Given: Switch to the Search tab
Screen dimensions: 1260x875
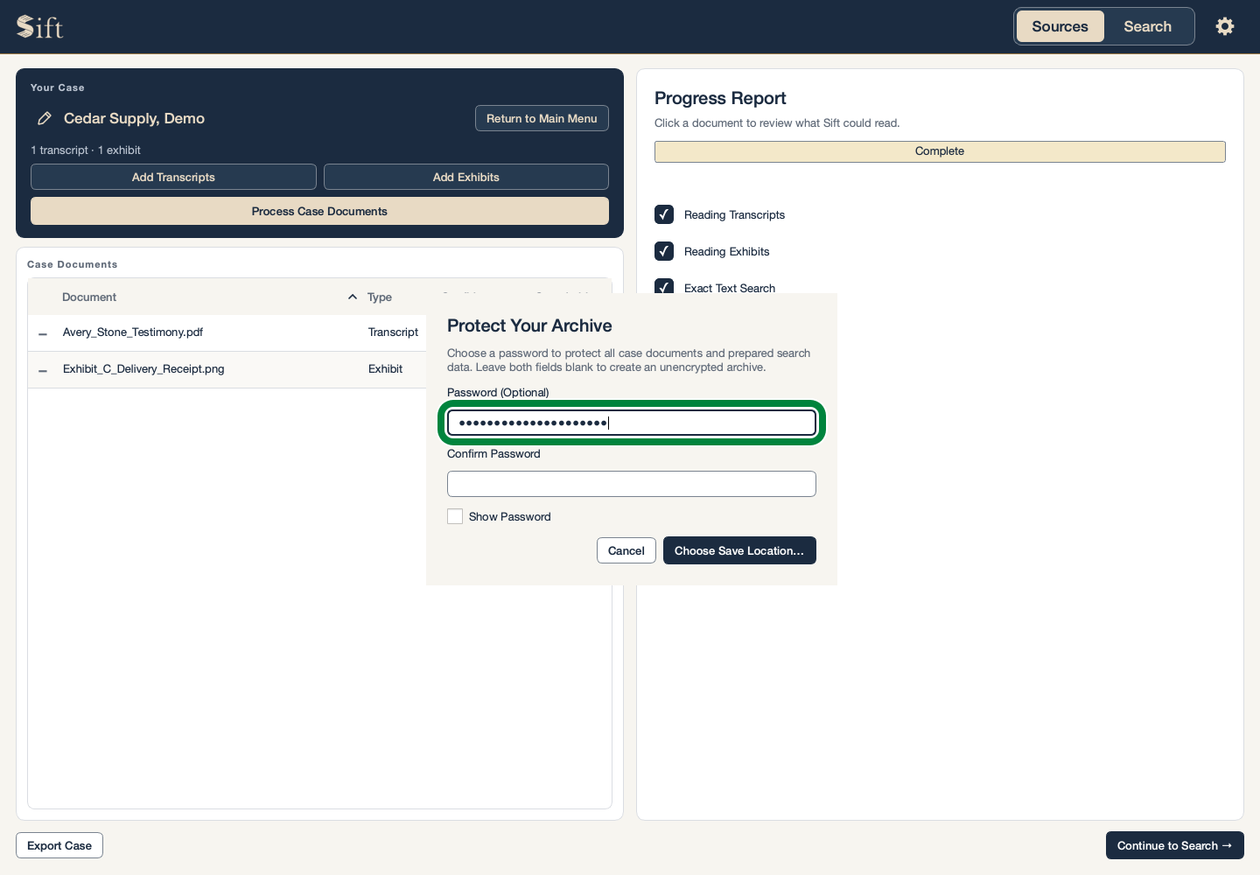Looking at the screenshot, I should point(1148,26).
